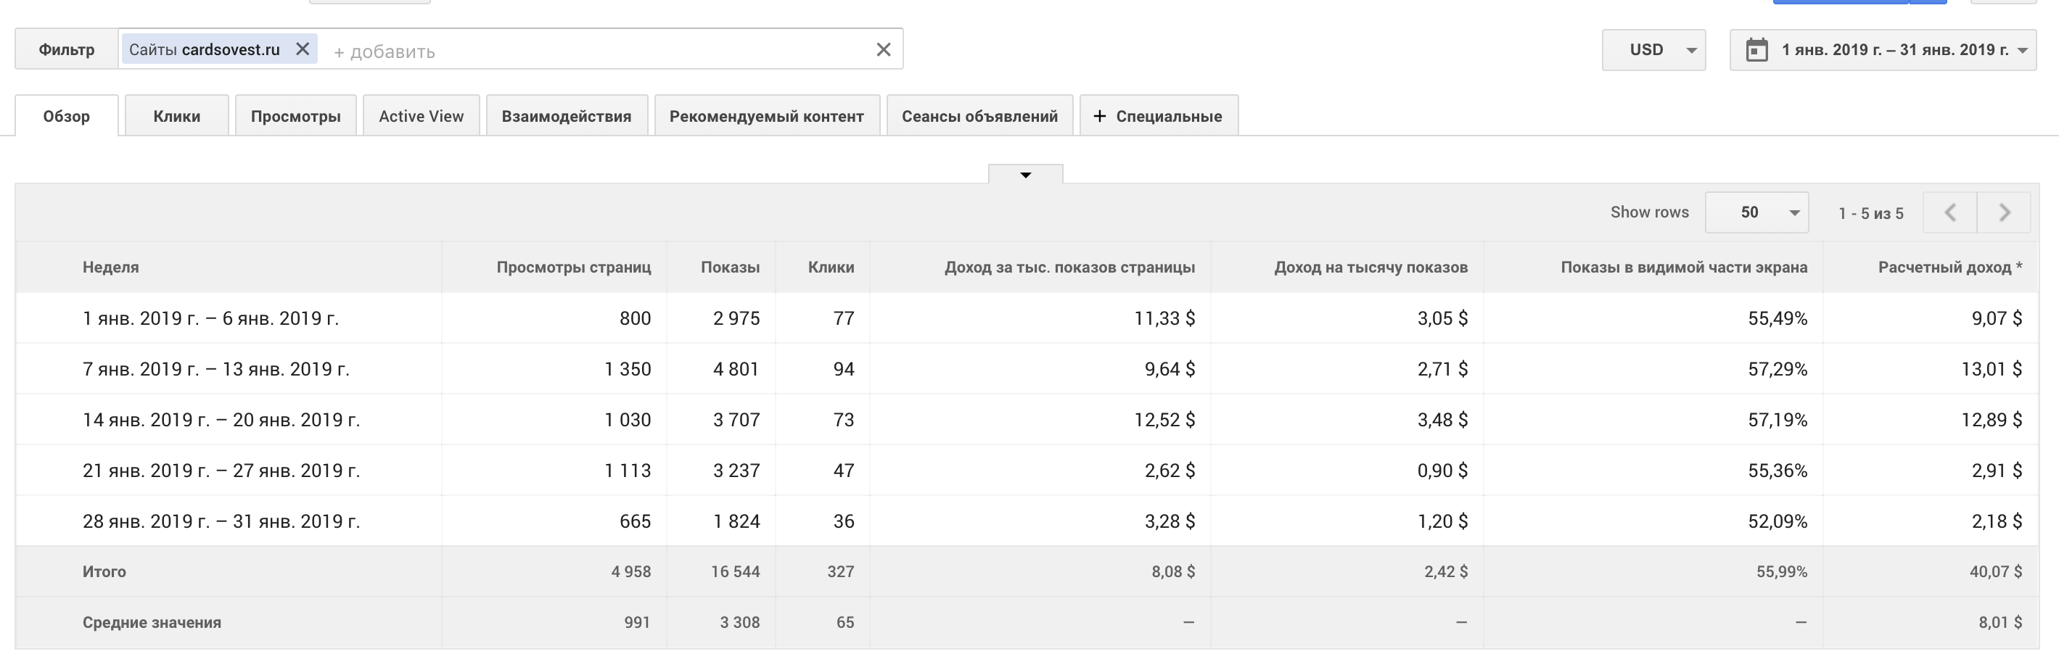Screen dimensions: 2059x667
Task: Click the calendar icon in date range
Action: [1756, 50]
